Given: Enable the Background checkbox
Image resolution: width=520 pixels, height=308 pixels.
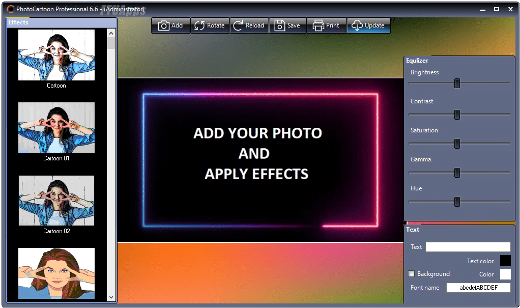Looking at the screenshot, I should [412, 274].
